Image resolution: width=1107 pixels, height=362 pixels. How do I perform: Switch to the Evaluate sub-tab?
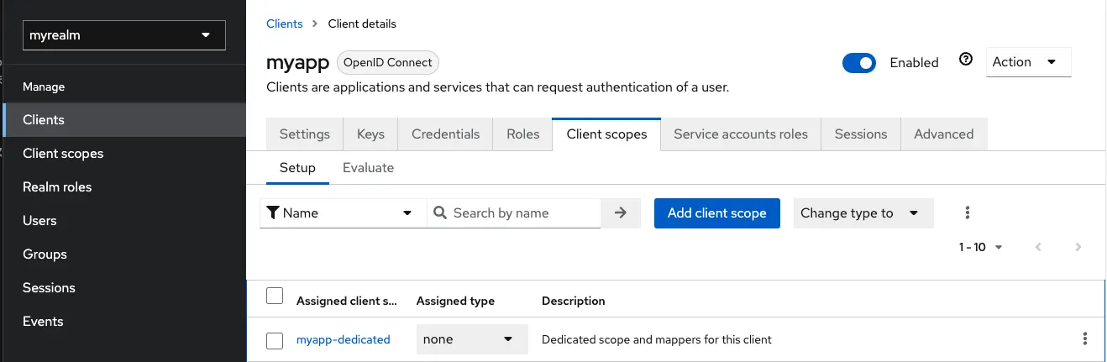click(x=368, y=168)
